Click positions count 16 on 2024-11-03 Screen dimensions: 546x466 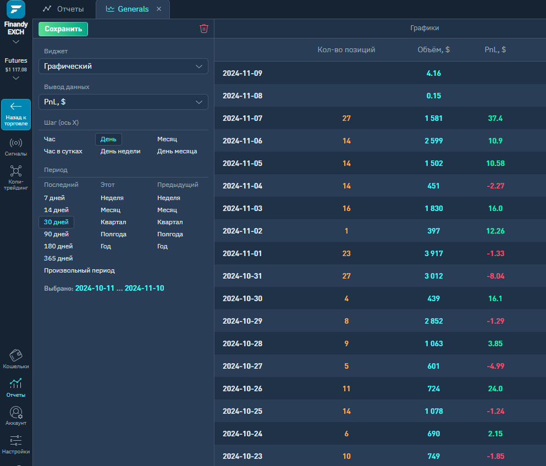[346, 208]
